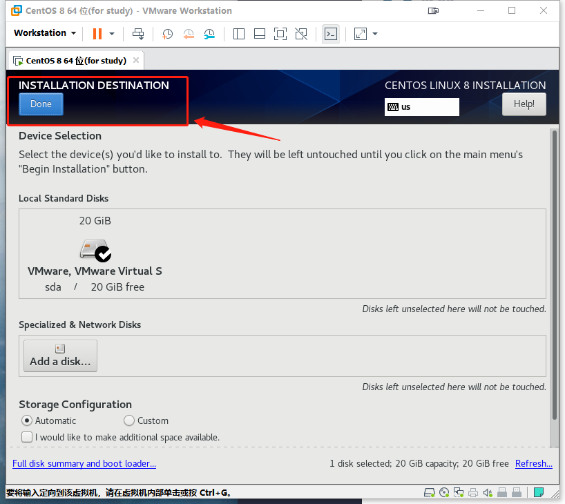Click the 'Device Selection' heading
565x504 pixels.
point(60,136)
